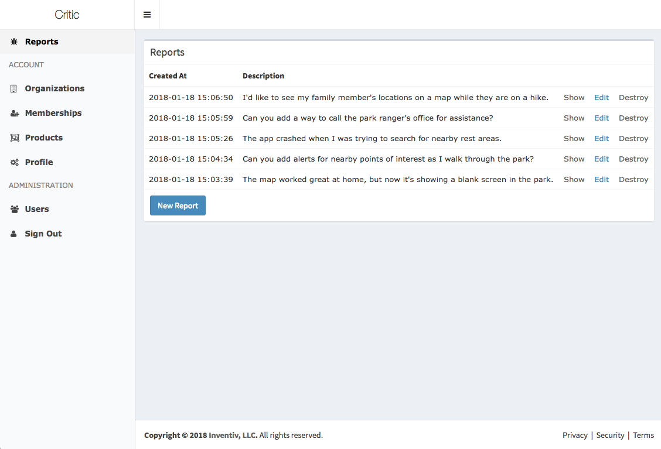Click the bug icon beside Reports
This screenshot has height=449, width=661.
tap(14, 42)
